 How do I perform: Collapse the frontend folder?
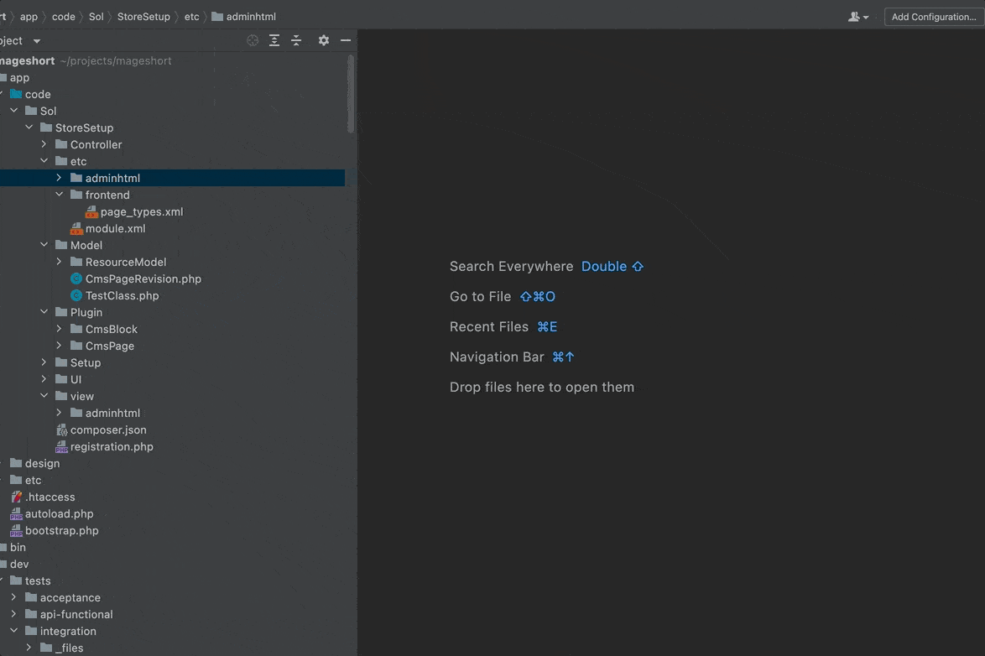(x=59, y=195)
